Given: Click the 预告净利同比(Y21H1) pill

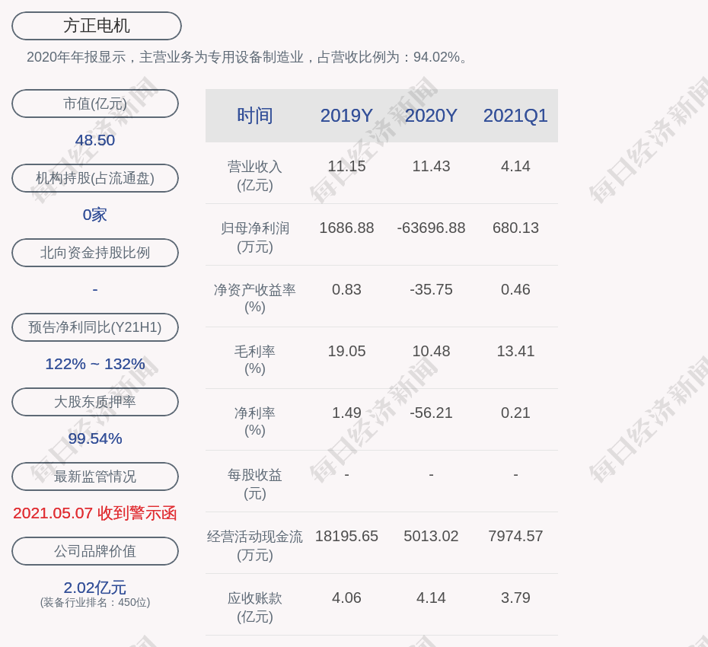Looking at the screenshot, I should coord(95,327).
